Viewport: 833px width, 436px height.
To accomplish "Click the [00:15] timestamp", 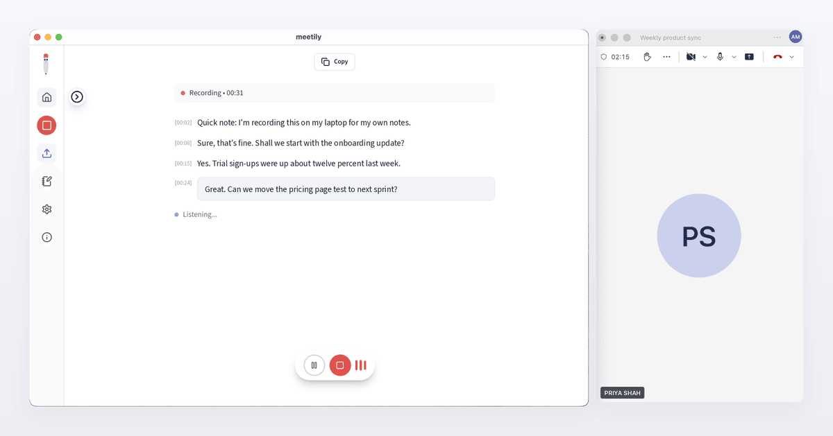I will (x=183, y=164).
